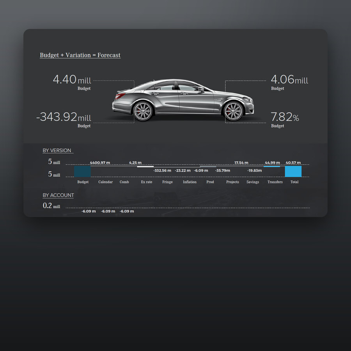The width and height of the screenshot is (351, 351).
Task: Click the thin white Ex rate bar
Action: tap(145, 167)
